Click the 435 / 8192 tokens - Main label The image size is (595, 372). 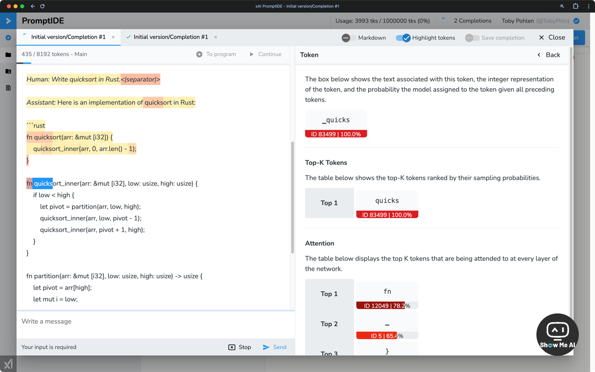54,54
